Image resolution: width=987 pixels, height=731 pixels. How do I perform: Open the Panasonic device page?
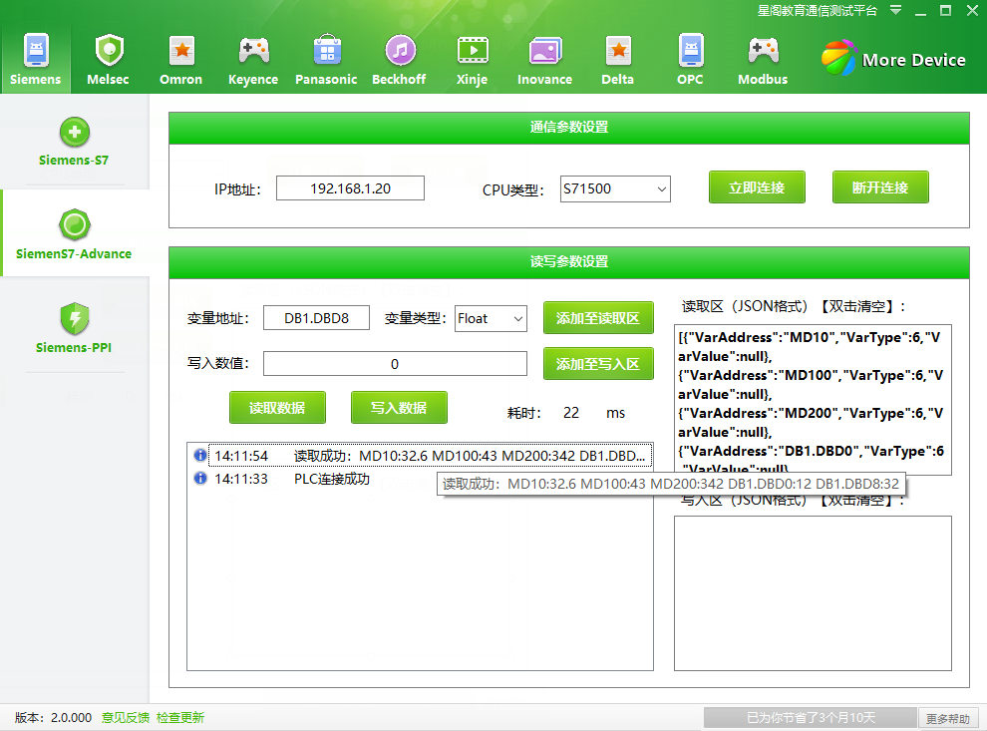[x=327, y=51]
